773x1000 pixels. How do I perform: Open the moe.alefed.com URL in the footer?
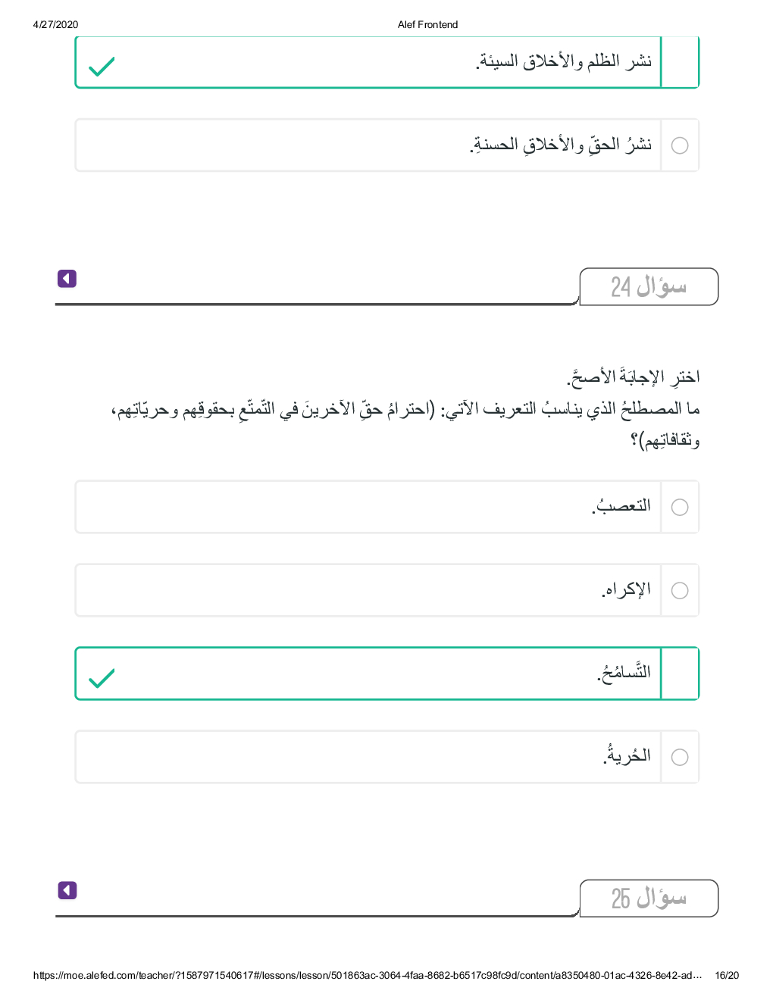tap(367, 976)
